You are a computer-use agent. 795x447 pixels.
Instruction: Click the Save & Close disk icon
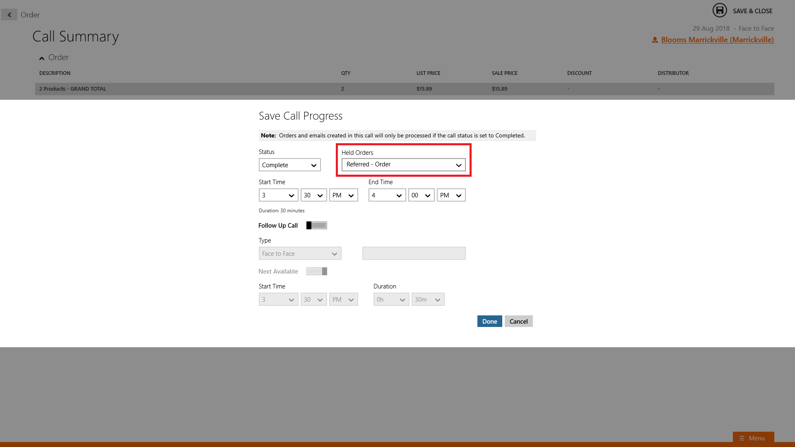click(x=719, y=10)
